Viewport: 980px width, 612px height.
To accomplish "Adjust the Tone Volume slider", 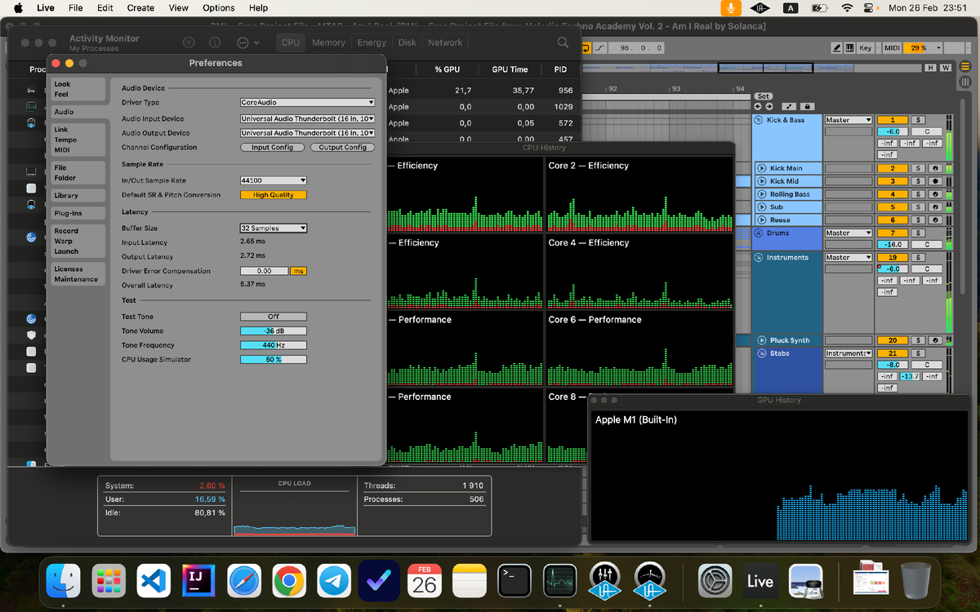I will point(273,330).
